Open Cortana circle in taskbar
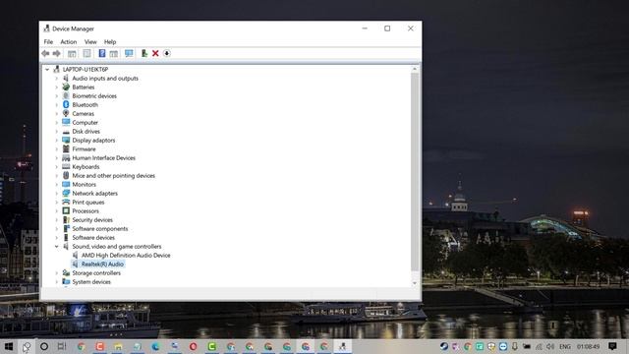This screenshot has height=354, width=629. point(44,346)
